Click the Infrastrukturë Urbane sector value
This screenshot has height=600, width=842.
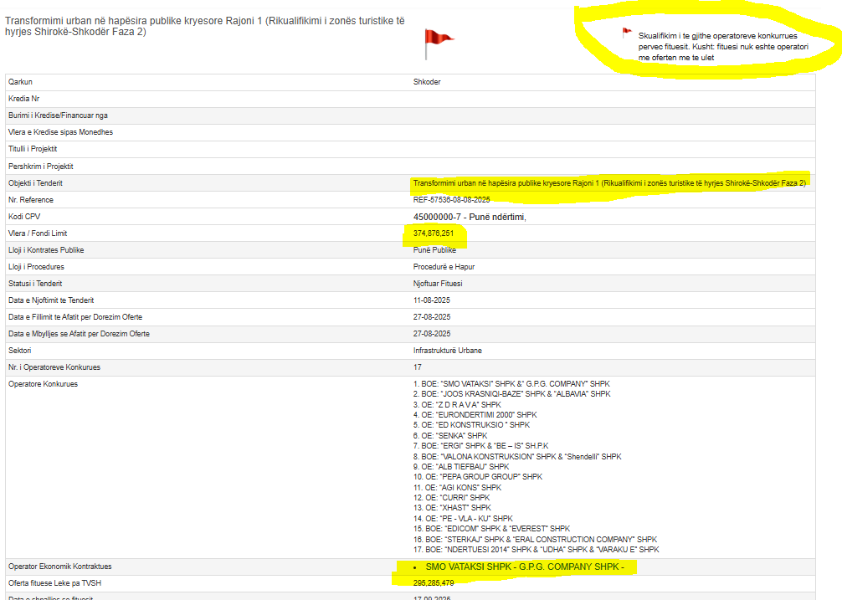[448, 351]
